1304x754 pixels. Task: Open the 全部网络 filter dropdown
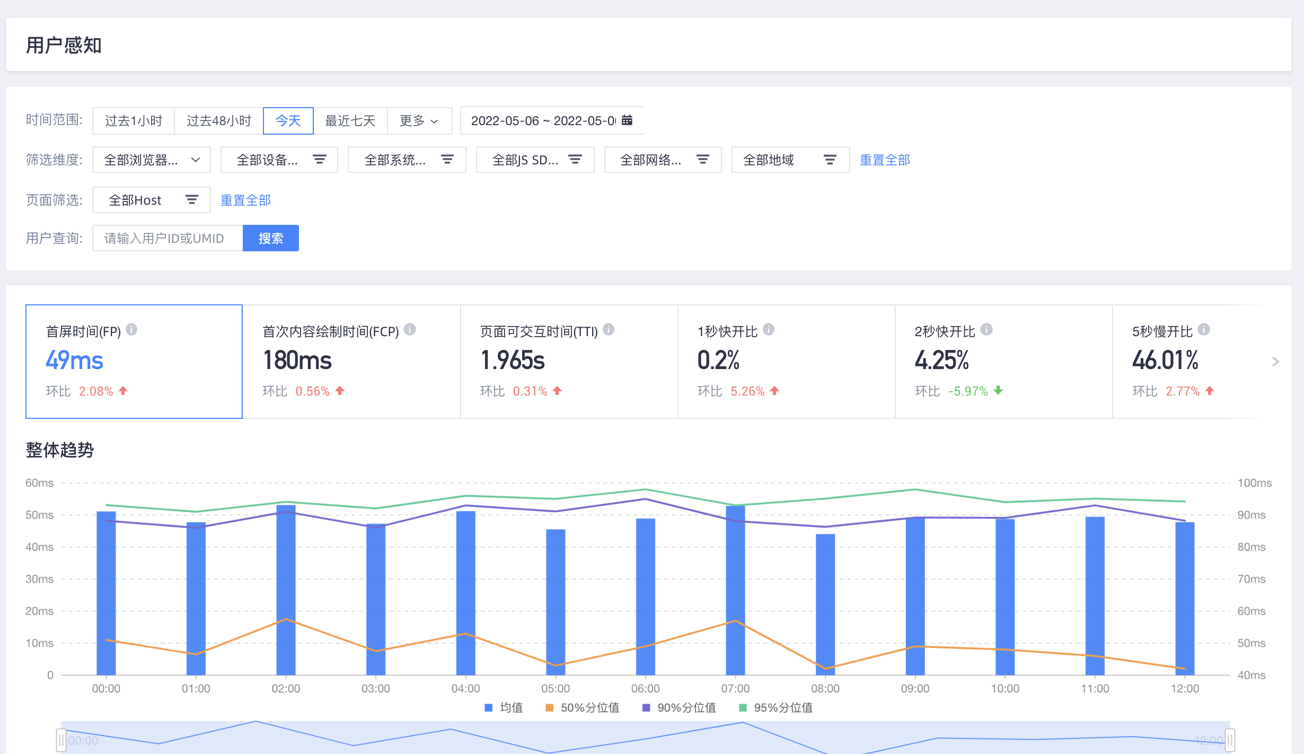(663, 160)
